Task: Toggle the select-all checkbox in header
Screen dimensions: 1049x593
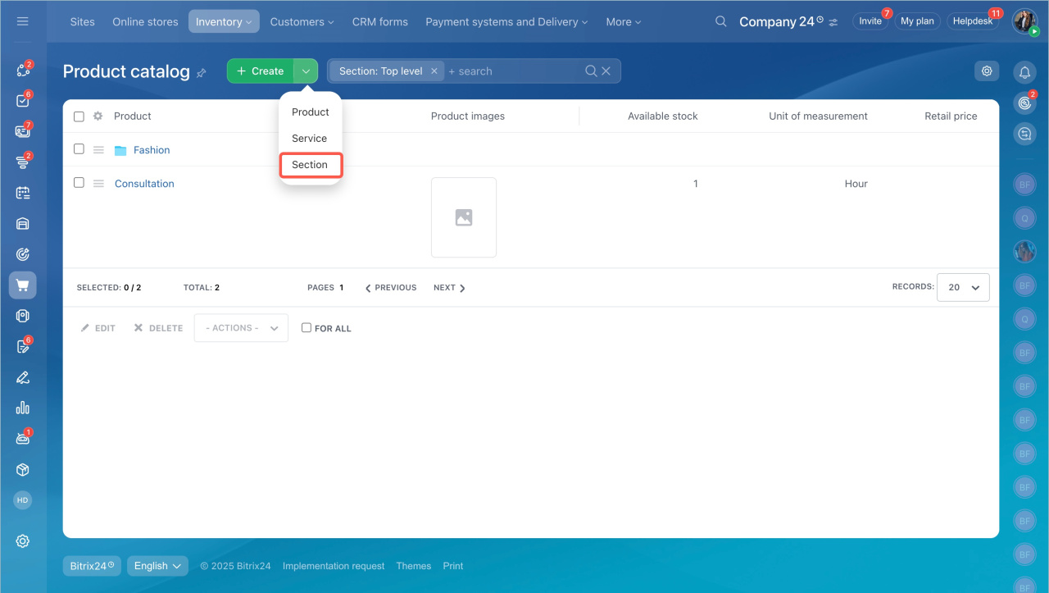Action: (x=79, y=116)
